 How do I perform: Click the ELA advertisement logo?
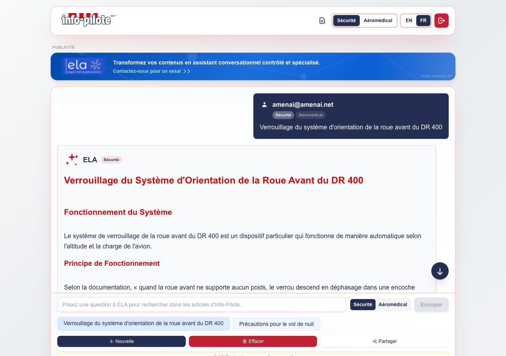coord(83,66)
